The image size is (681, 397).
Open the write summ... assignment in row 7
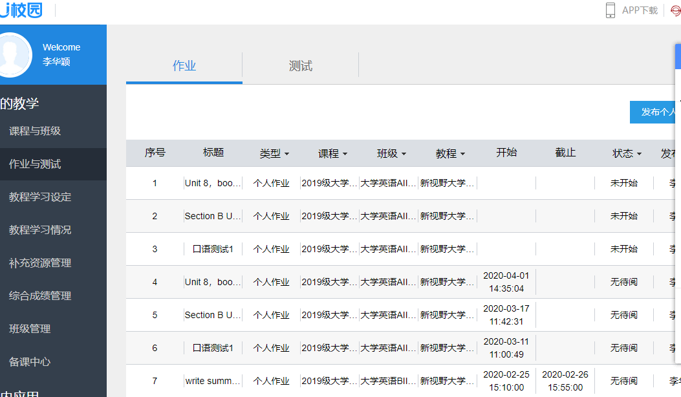(x=213, y=381)
